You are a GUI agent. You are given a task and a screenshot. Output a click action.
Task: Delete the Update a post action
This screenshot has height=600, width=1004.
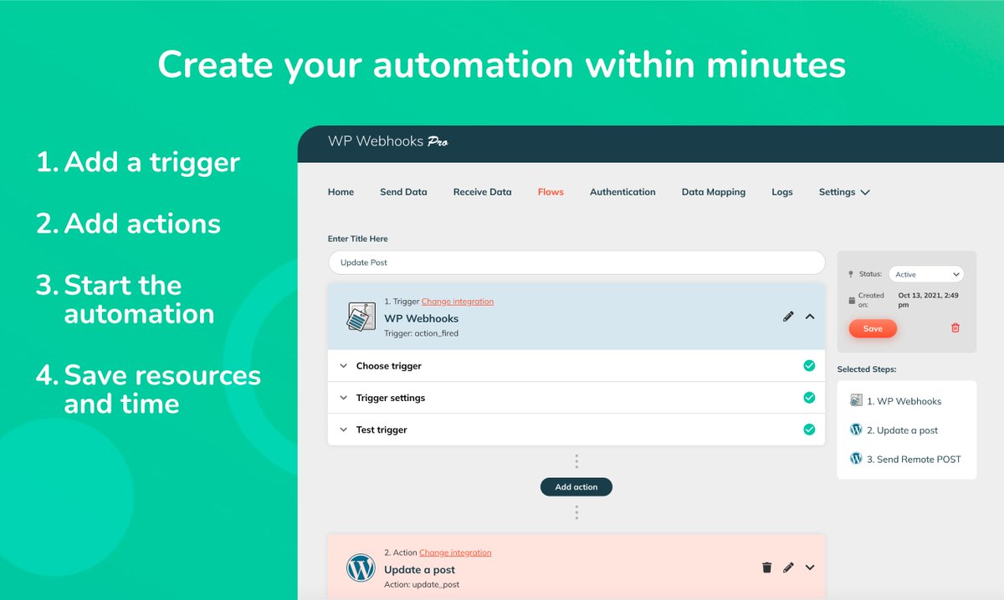(766, 567)
